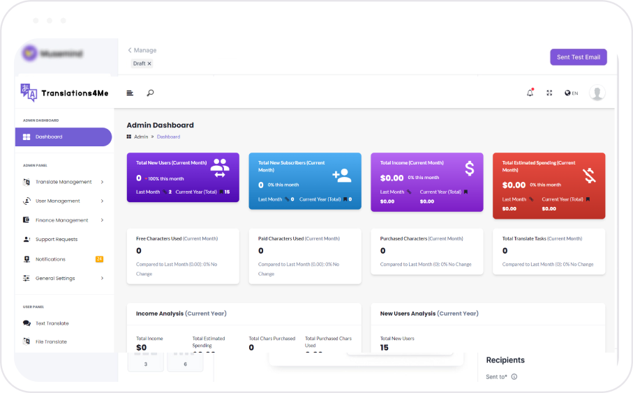This screenshot has width=633, height=393.
Task: Go back via the Manage link
Action: point(142,50)
